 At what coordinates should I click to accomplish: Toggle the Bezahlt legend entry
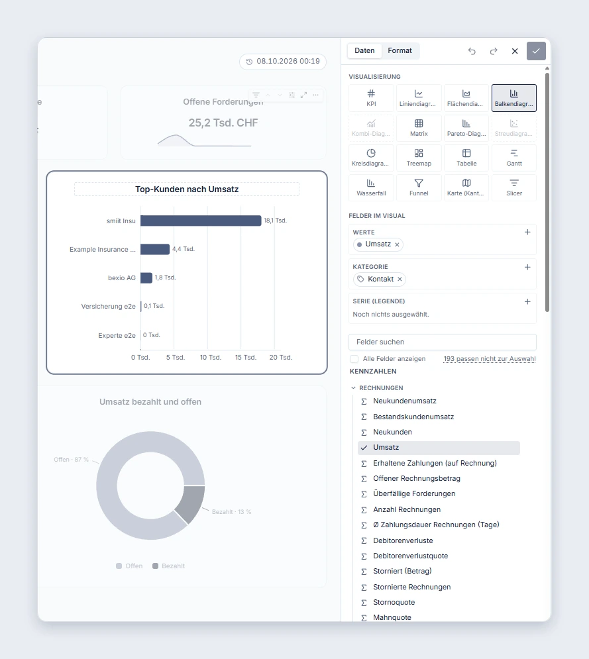168,566
